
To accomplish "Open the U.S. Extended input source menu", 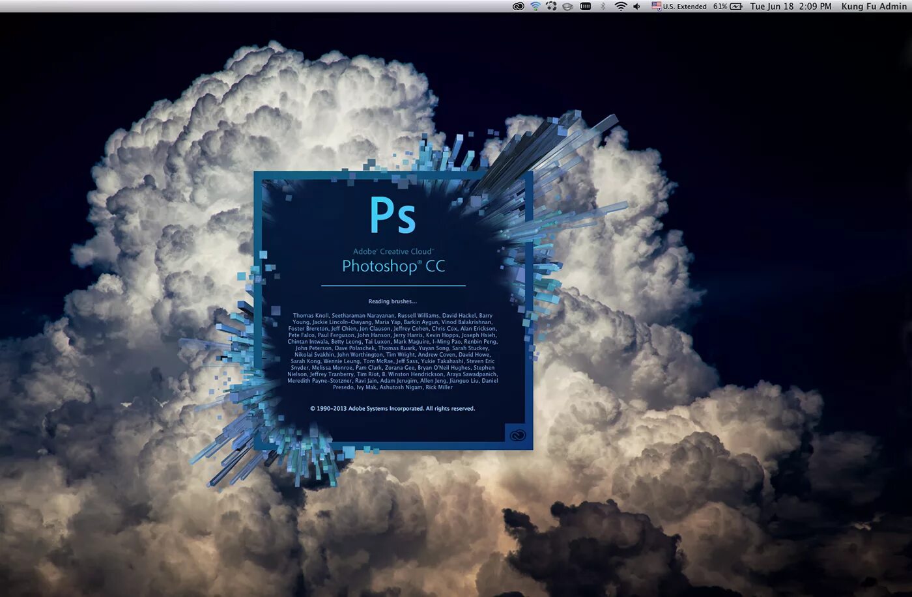I will (x=679, y=7).
